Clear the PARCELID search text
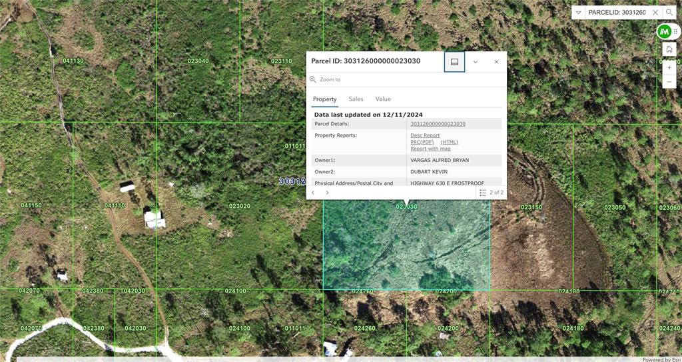682x362 pixels. pyautogui.click(x=655, y=13)
